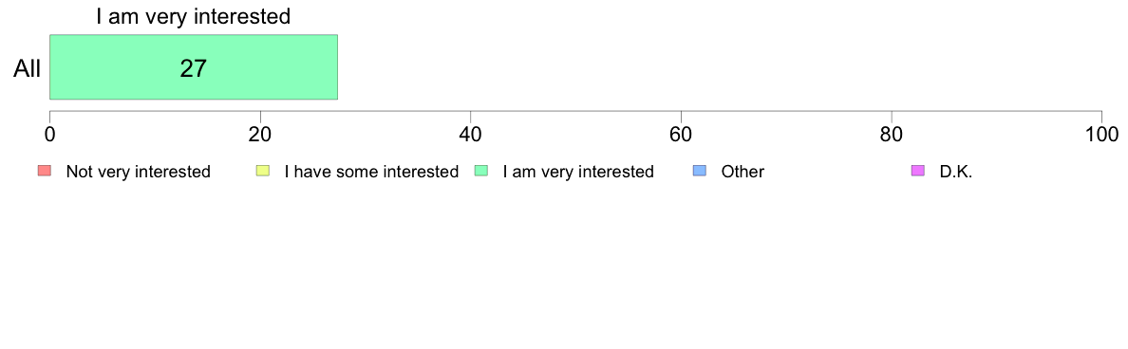The height and width of the screenshot is (349, 1128).
Task: Click the 60 axis tick label
Action: tap(681, 135)
